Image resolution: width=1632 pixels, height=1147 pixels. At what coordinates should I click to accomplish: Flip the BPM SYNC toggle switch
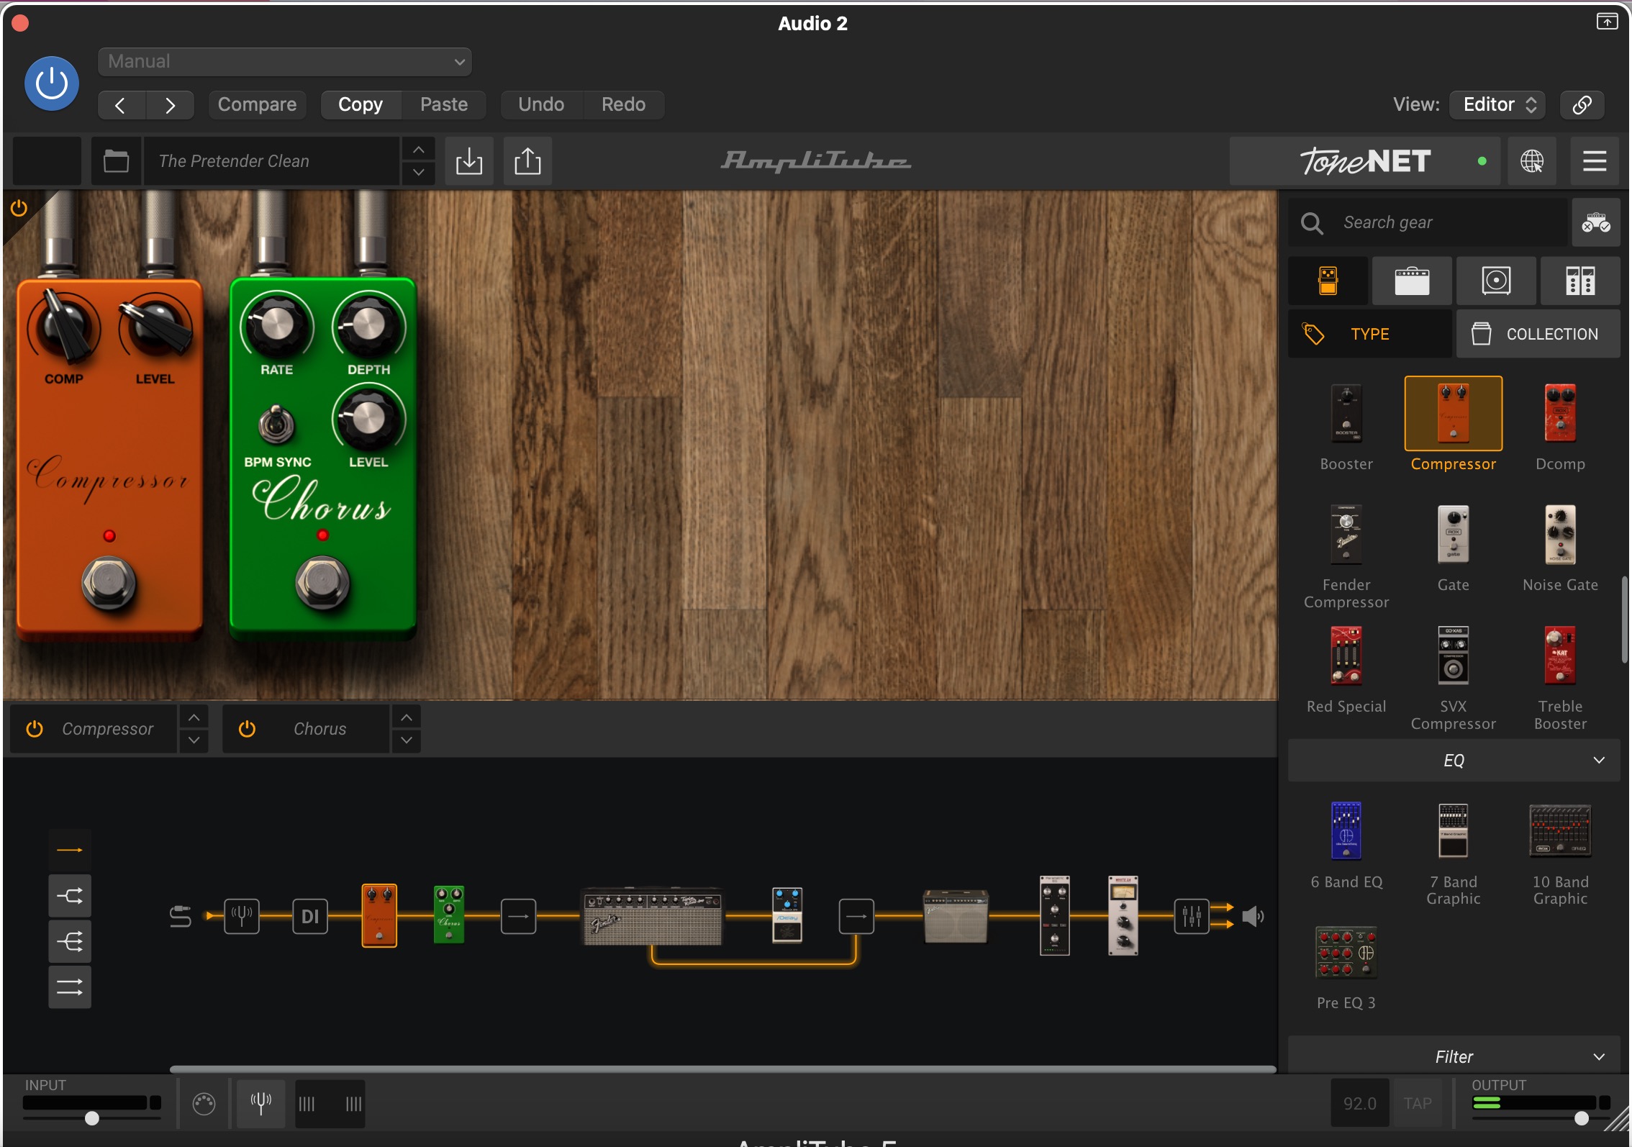[x=276, y=425]
